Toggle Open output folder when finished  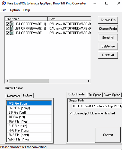[70, 113]
